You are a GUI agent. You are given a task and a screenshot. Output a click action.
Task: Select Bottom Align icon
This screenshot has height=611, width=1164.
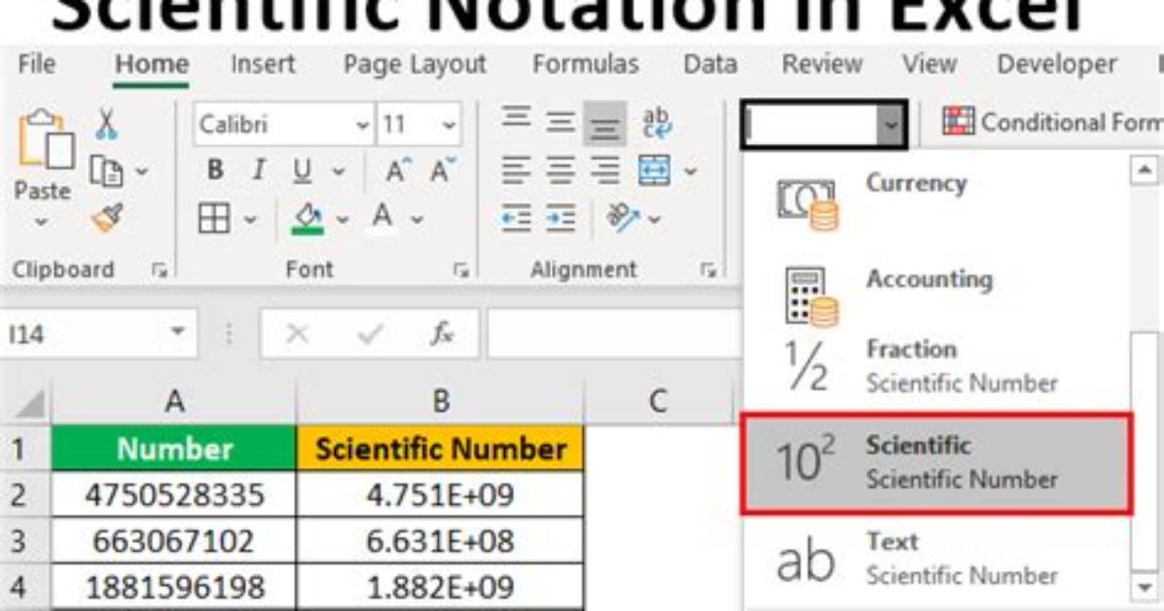pos(605,125)
